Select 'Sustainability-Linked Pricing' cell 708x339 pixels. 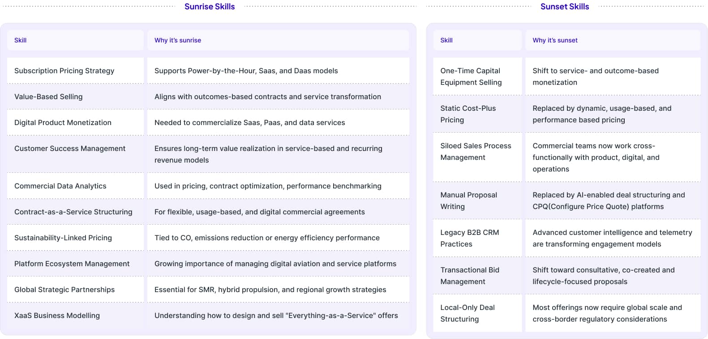(x=75, y=238)
